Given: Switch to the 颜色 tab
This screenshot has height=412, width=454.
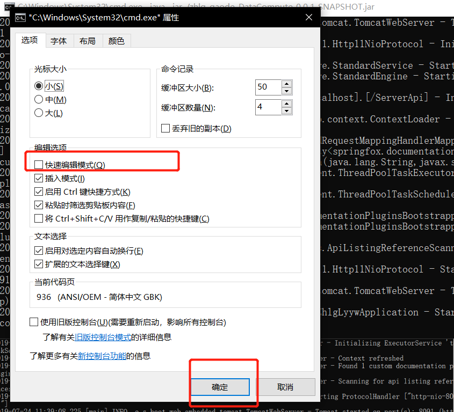Looking at the screenshot, I should 117,41.
